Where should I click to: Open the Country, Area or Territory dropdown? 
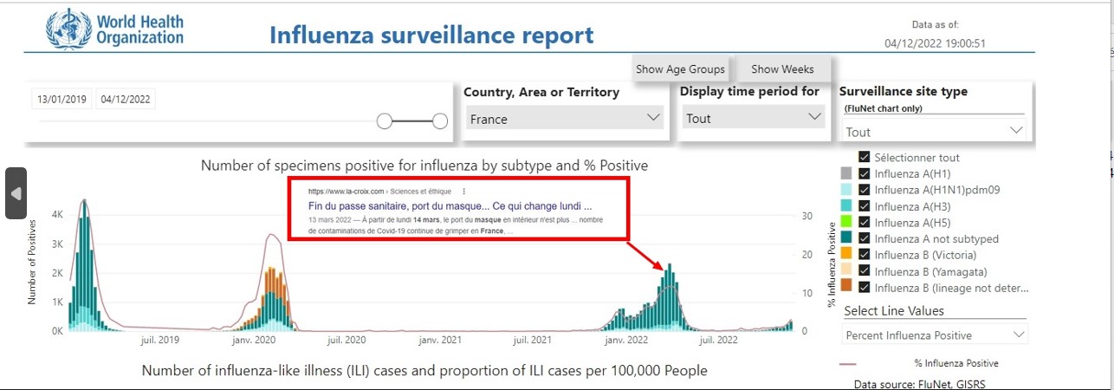[563, 119]
